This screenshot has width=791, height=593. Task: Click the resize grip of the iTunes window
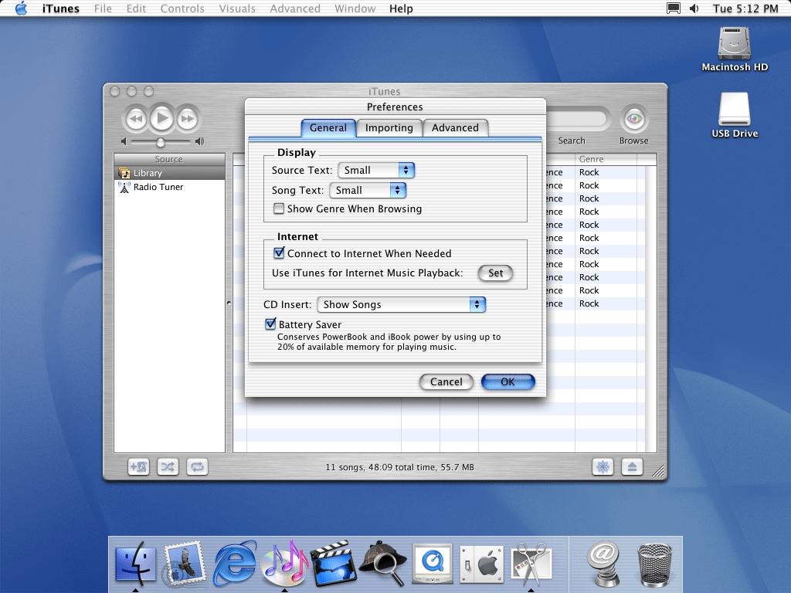click(658, 471)
